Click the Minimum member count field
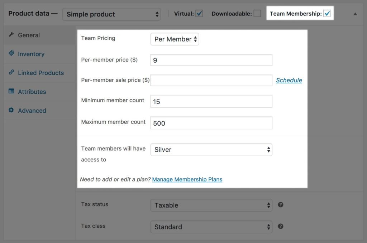The width and height of the screenshot is (367, 243). point(211,101)
